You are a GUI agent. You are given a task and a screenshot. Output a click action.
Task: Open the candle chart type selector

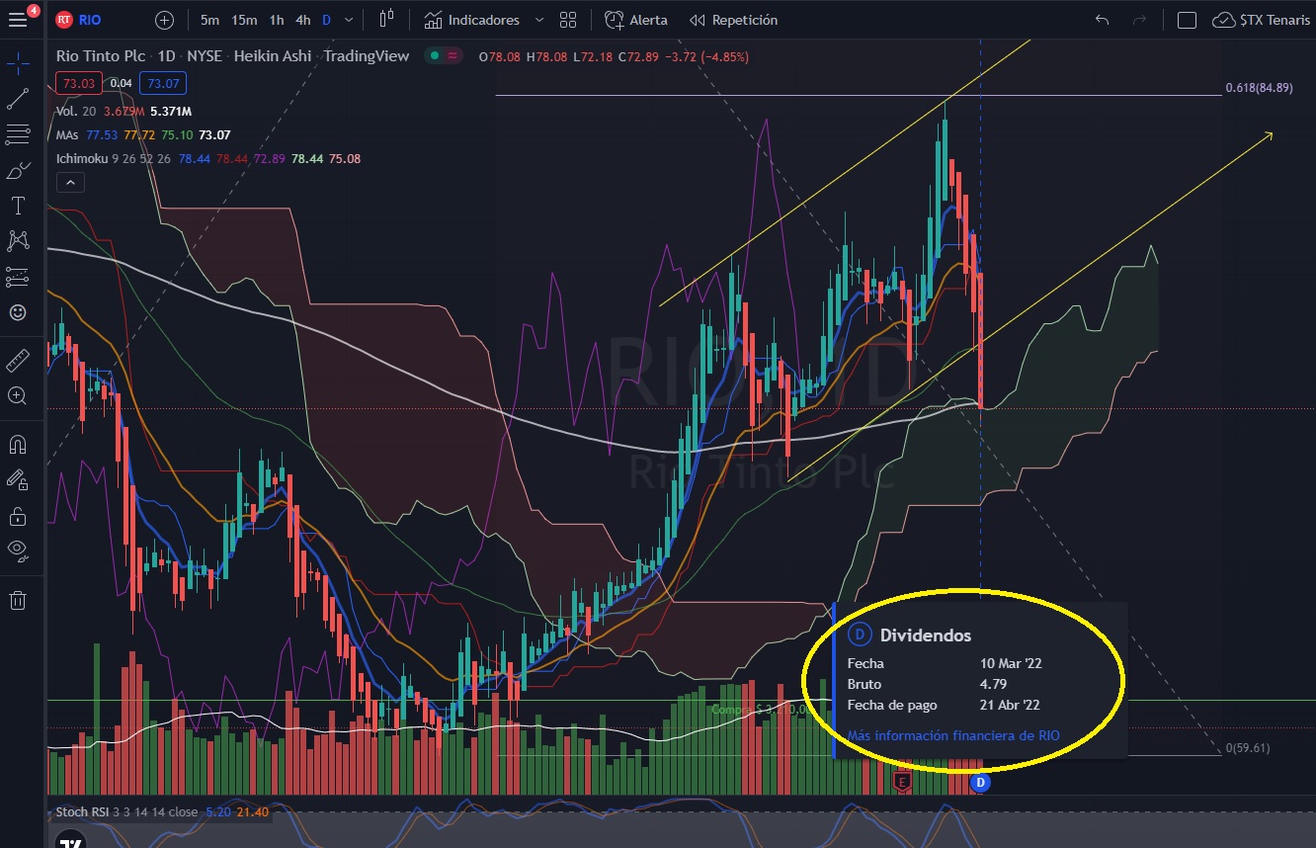click(x=386, y=20)
